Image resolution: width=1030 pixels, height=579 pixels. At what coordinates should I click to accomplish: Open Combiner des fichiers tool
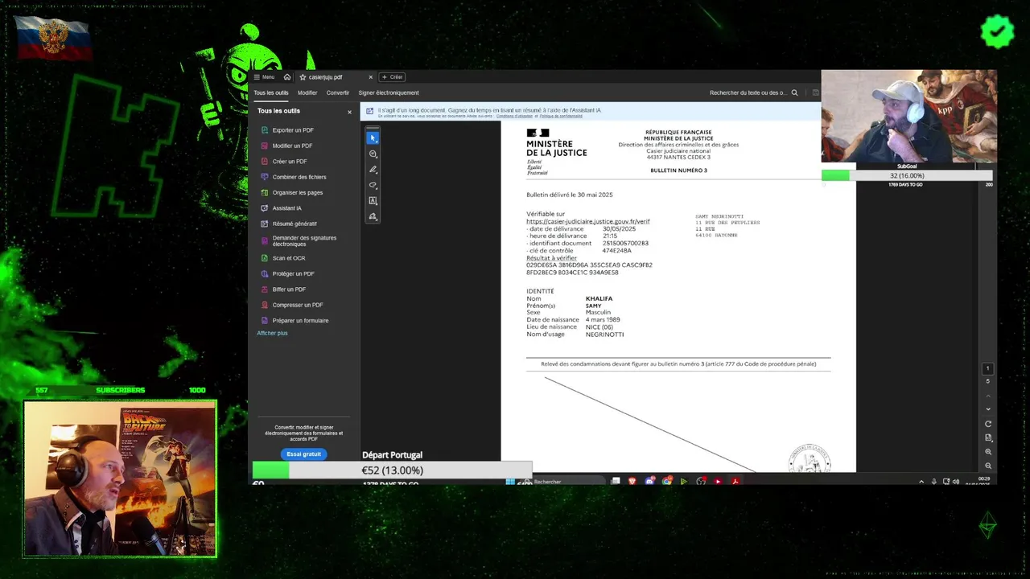pyautogui.click(x=299, y=177)
